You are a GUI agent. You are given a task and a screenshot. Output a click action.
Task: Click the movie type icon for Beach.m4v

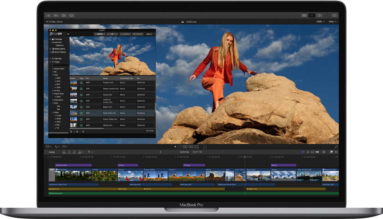[81, 107]
